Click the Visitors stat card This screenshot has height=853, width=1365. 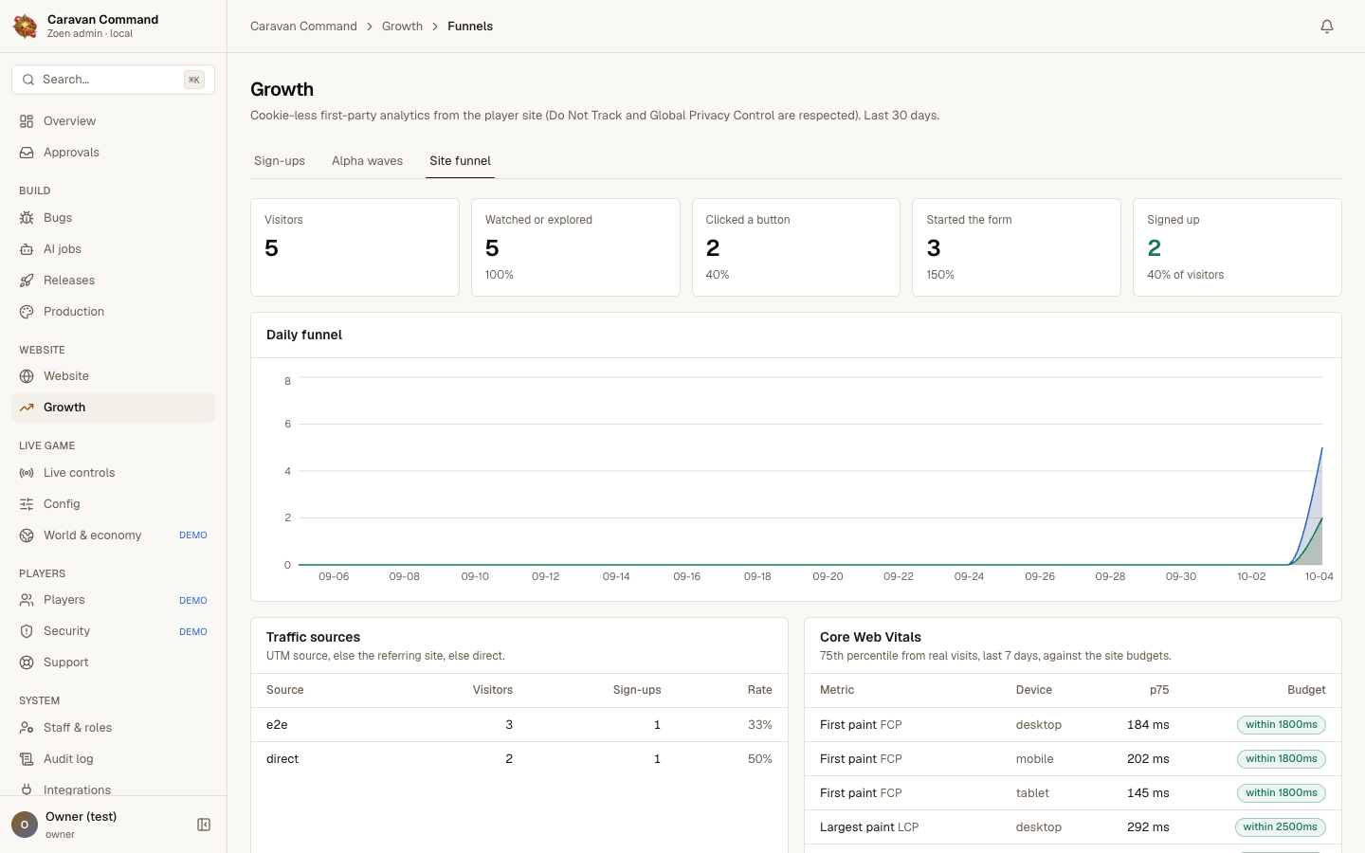point(355,247)
